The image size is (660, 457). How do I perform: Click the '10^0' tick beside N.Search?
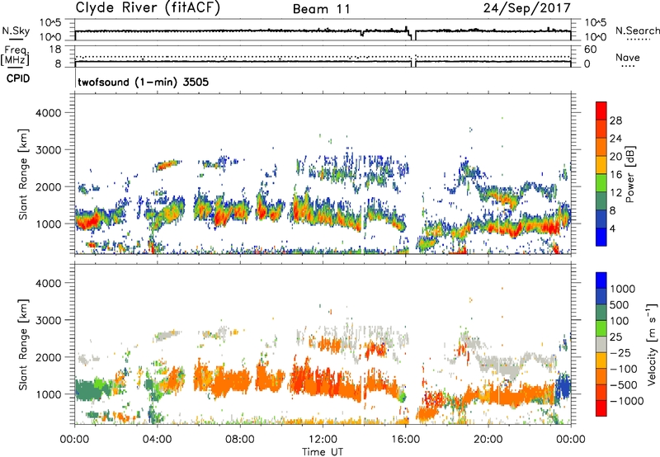click(x=595, y=37)
